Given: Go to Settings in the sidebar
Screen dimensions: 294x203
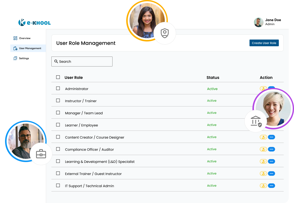Looking at the screenshot, I should pyautogui.click(x=24, y=58).
